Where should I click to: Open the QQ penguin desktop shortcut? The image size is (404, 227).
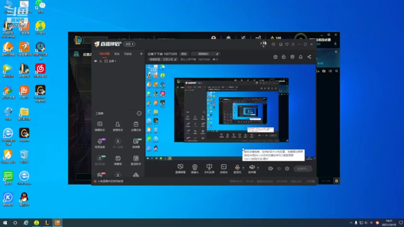coord(24,199)
